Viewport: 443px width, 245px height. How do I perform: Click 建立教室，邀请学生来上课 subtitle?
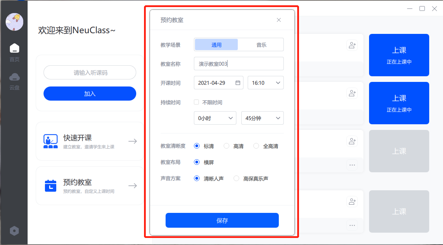89,147
